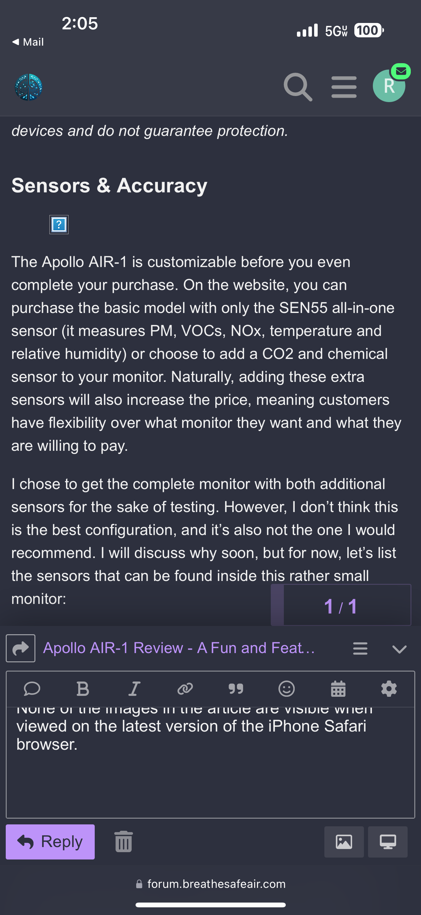Insert date and time with calendar icon
The width and height of the screenshot is (421, 915).
tap(338, 689)
